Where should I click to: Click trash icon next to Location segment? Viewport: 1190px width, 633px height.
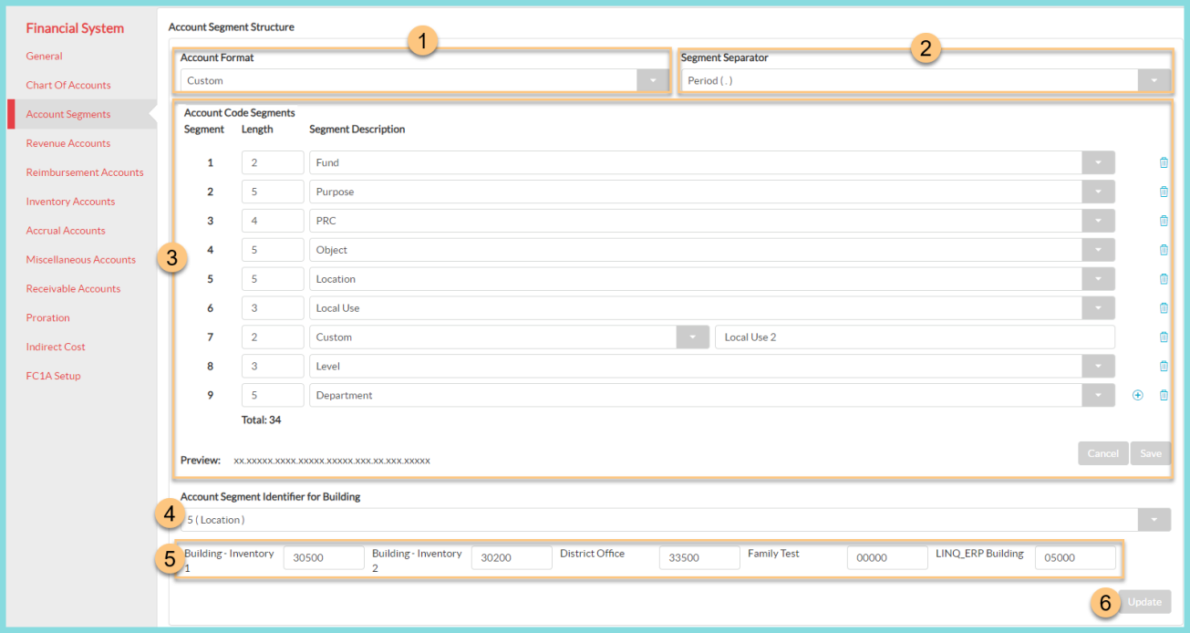tap(1164, 279)
